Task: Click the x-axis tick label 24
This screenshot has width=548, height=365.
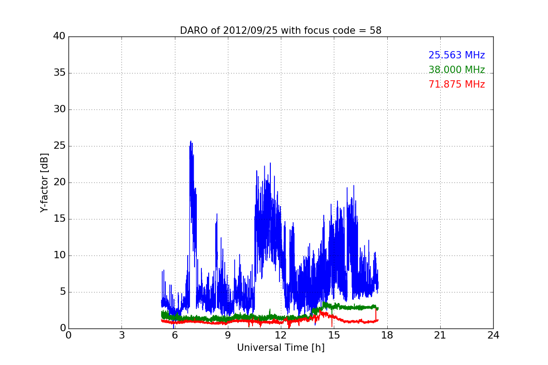Action: coord(493,335)
